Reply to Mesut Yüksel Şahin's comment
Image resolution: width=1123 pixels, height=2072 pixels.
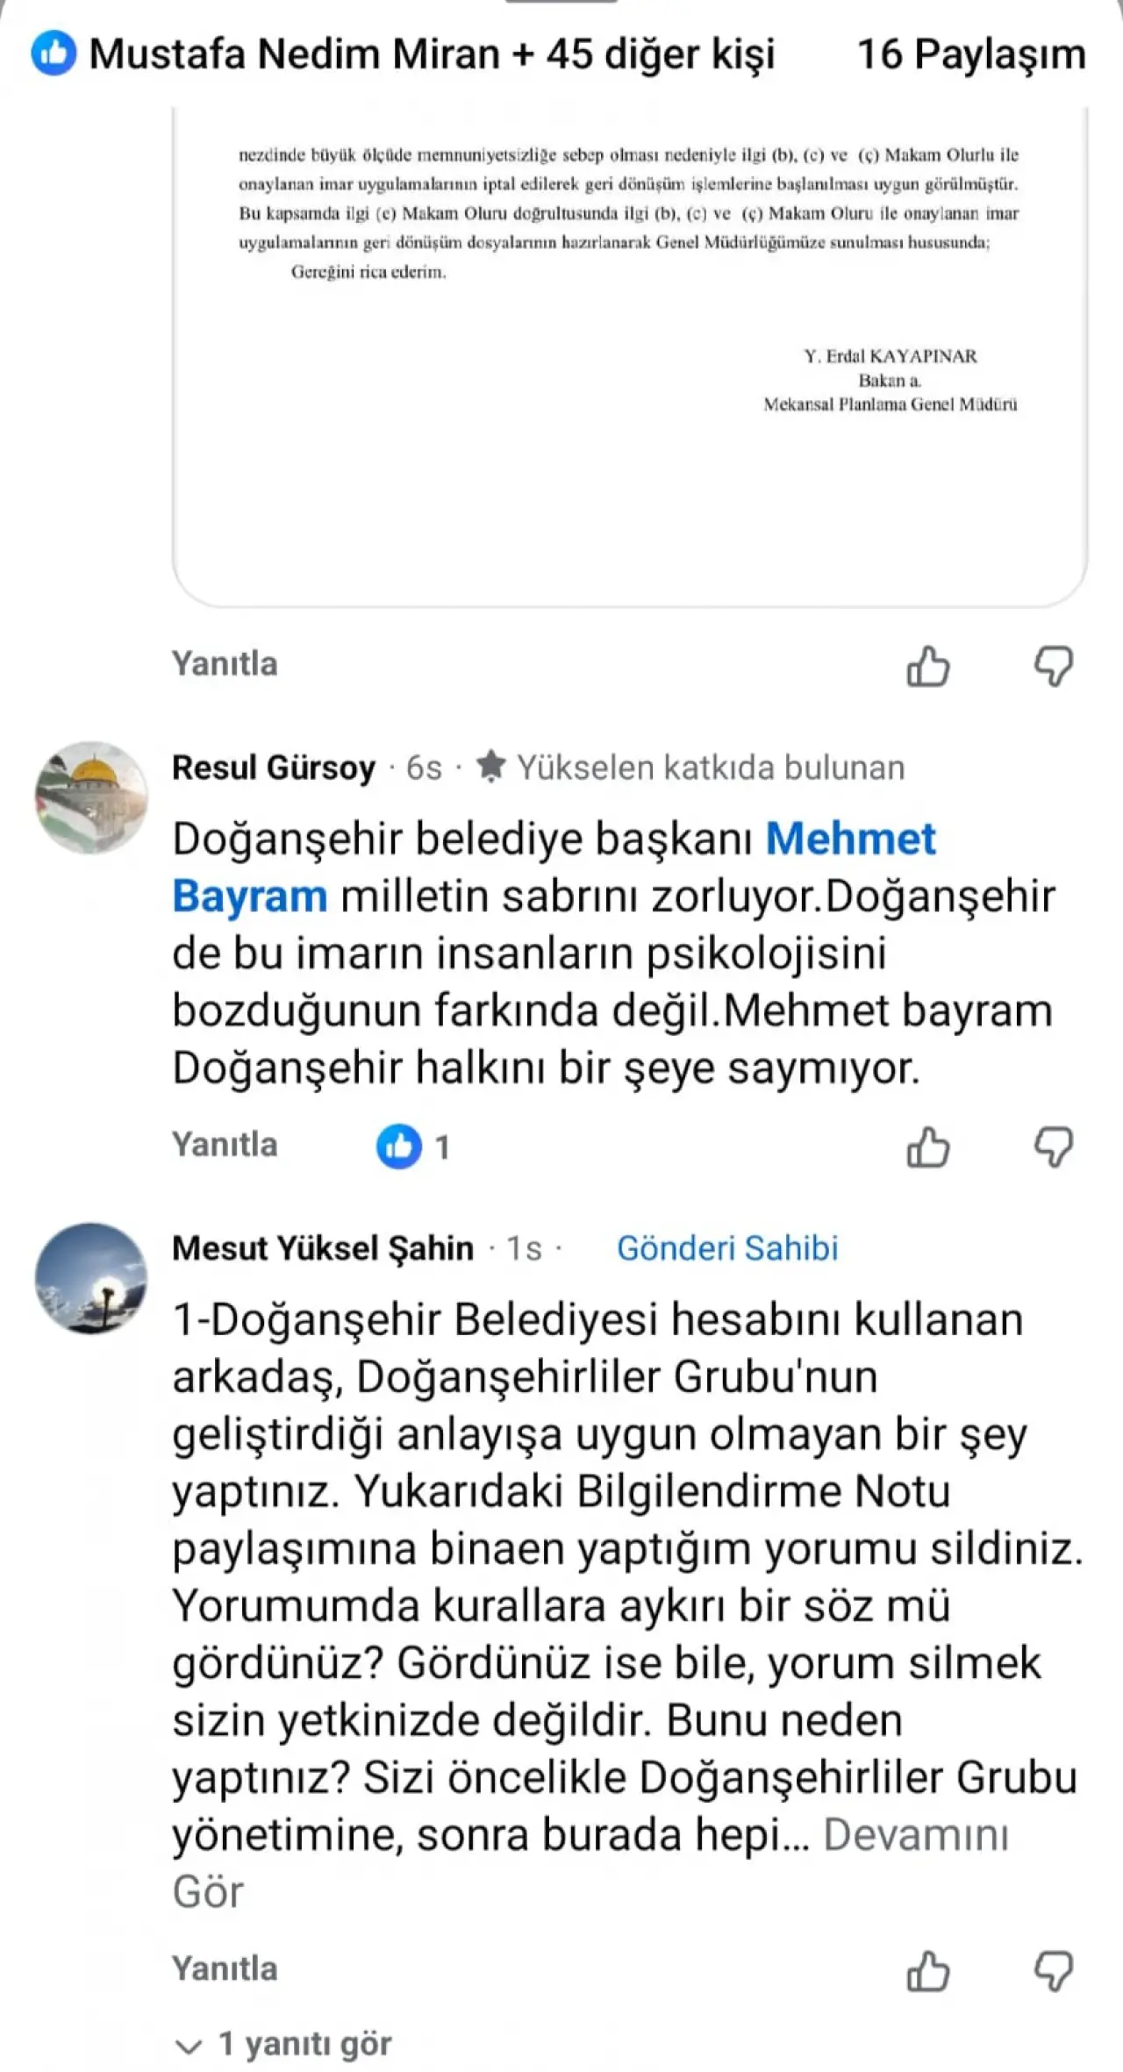[x=225, y=1969]
